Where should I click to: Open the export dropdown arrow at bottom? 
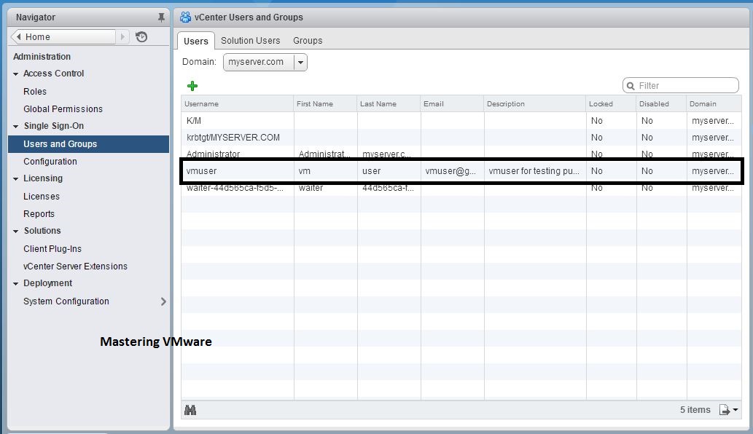pyautogui.click(x=736, y=410)
